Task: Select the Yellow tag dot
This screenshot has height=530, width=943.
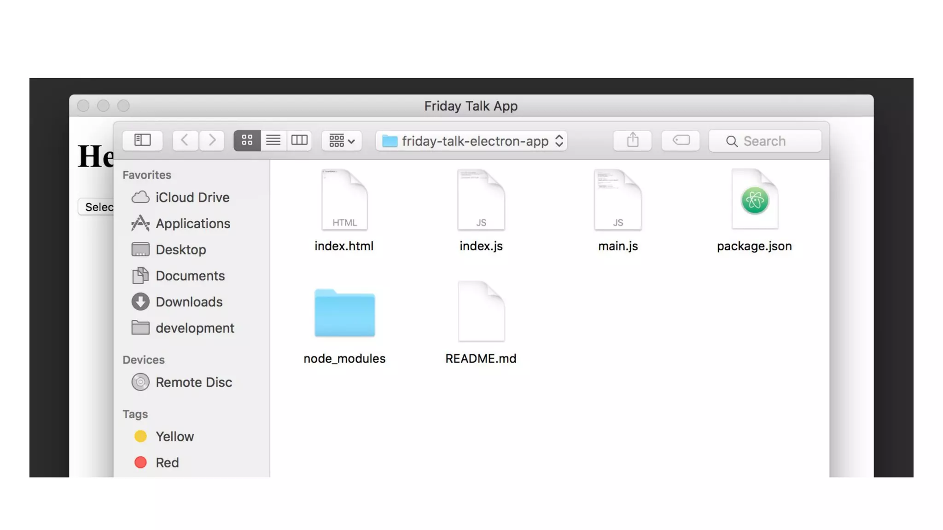Action: [140, 436]
